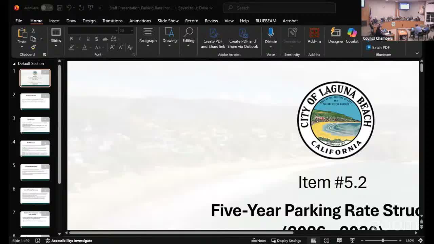Click the spell check status icon

click(x=38, y=241)
